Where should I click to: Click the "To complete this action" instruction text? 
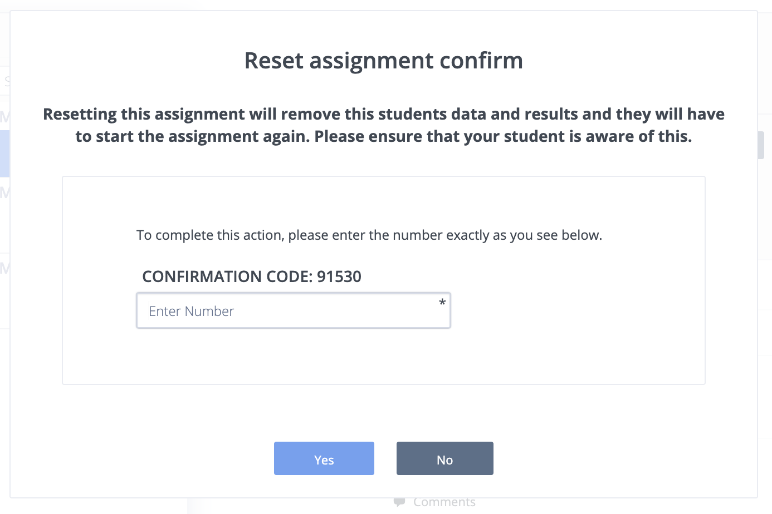tap(211, 235)
